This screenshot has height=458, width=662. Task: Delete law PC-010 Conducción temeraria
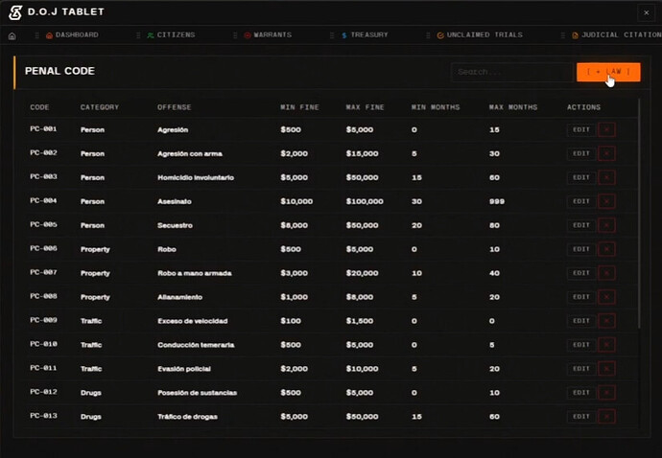click(x=606, y=345)
